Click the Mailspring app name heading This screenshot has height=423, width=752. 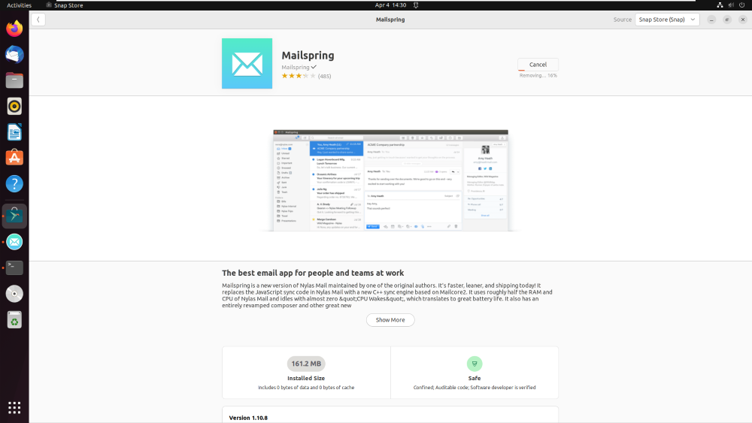pos(308,56)
